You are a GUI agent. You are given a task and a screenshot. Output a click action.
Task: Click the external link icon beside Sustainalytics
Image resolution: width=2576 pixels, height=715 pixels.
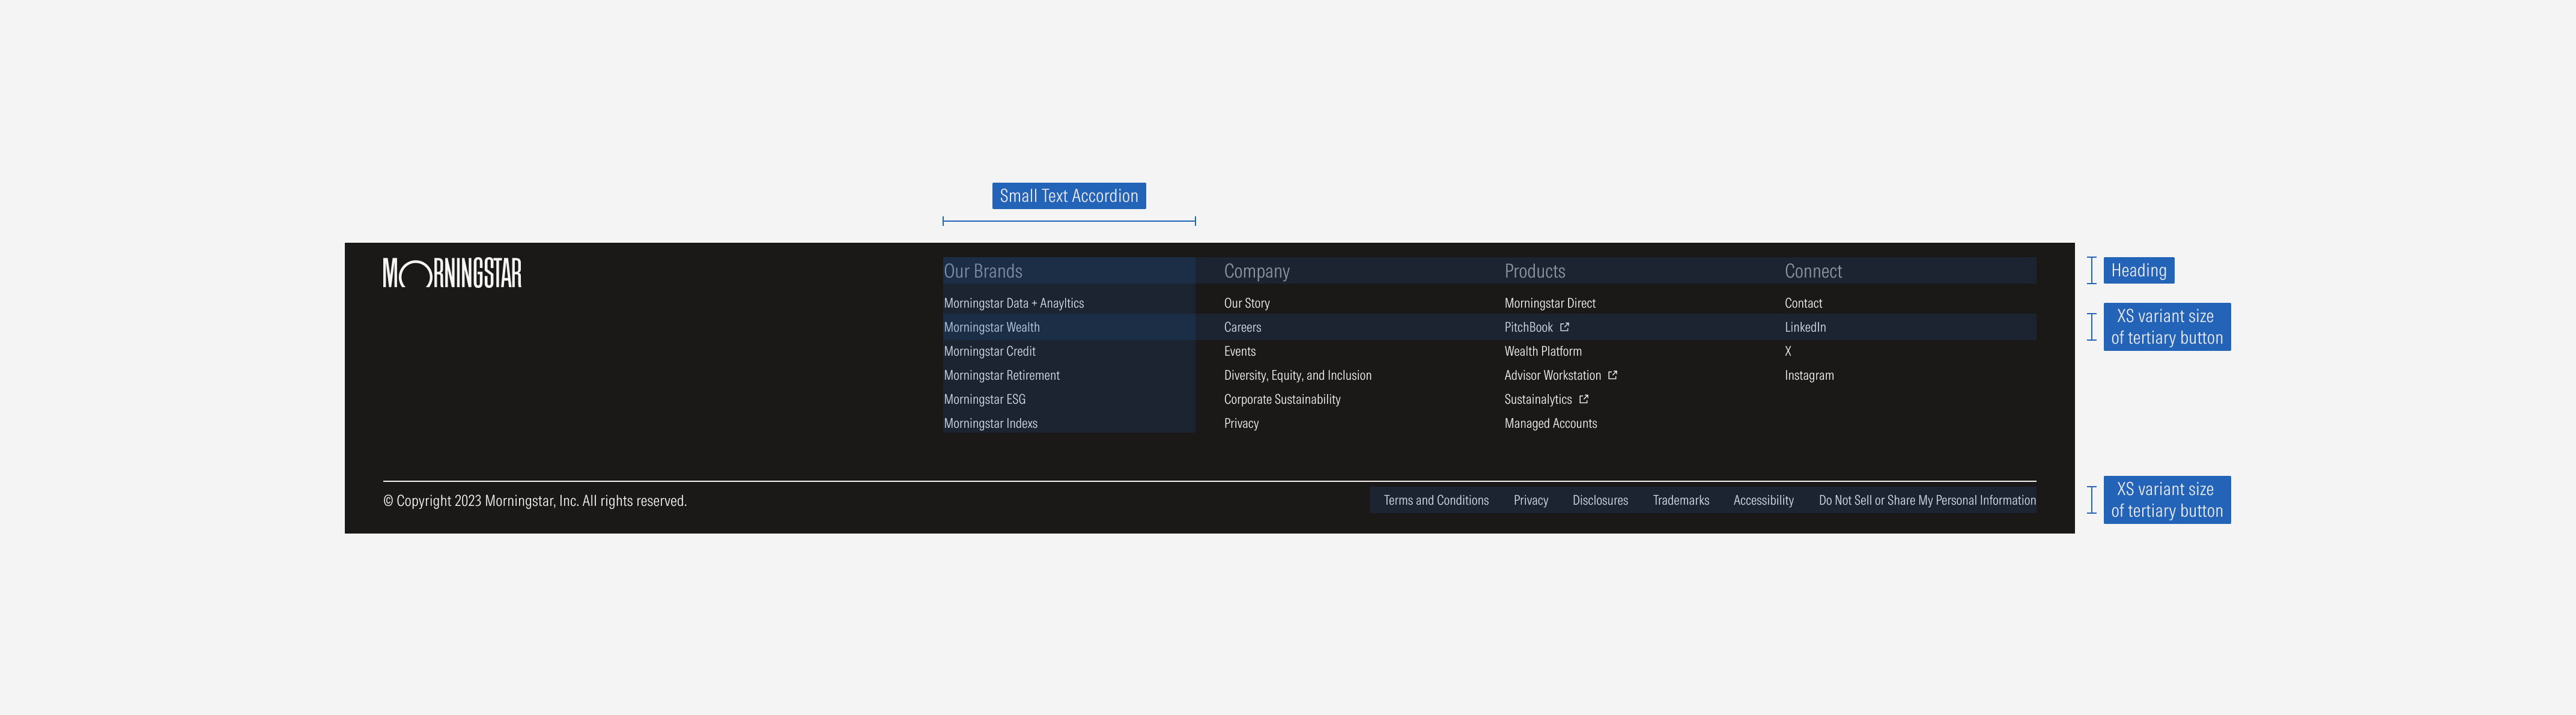(1584, 399)
